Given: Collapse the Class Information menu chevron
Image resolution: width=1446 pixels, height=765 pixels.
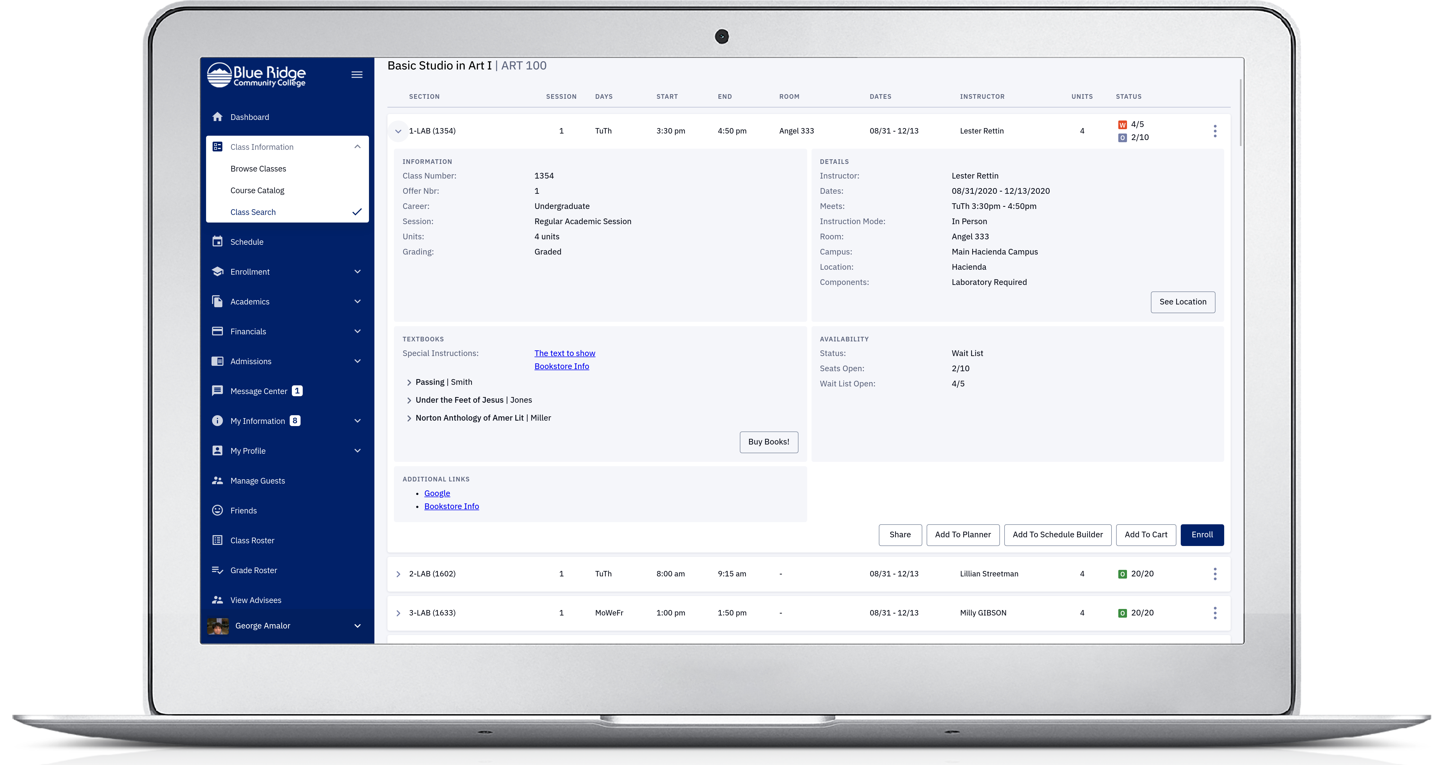Looking at the screenshot, I should [x=357, y=147].
